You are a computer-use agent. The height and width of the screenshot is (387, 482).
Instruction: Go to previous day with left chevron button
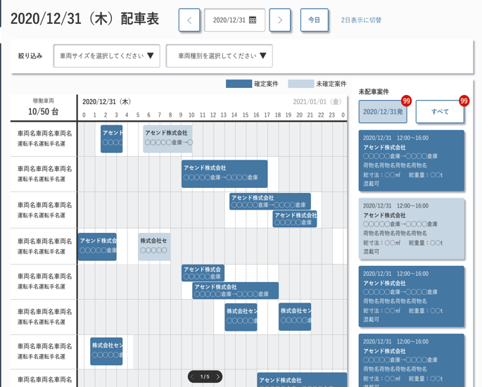(189, 20)
